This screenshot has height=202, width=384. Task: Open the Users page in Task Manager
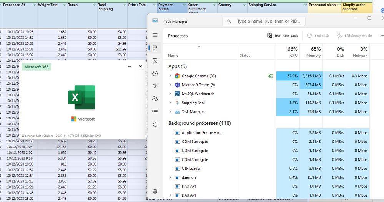(x=155, y=99)
